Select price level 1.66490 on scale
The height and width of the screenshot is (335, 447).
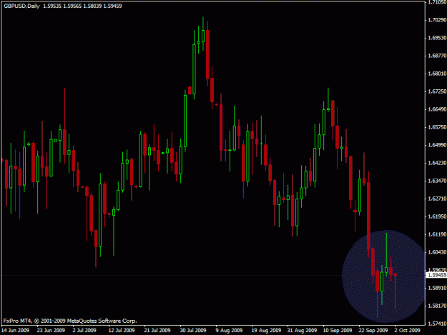(437, 109)
